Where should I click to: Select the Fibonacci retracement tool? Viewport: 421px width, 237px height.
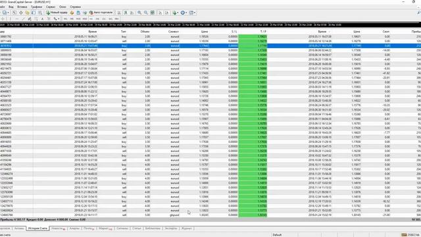click(36, 19)
